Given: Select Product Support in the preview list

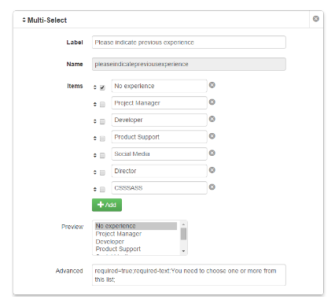Looking at the screenshot, I should point(118,249).
